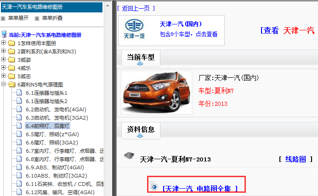Screen dimensions: 318x196
Task: Expand the 5威志 tree node
Action: [x=3, y=76]
